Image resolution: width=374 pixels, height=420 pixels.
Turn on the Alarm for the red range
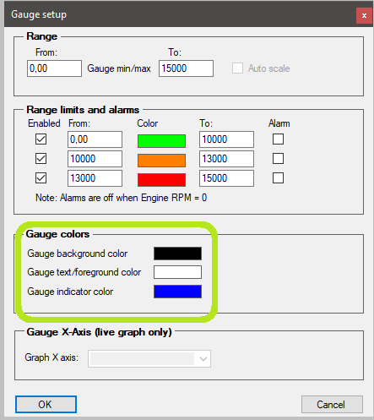tap(278, 178)
